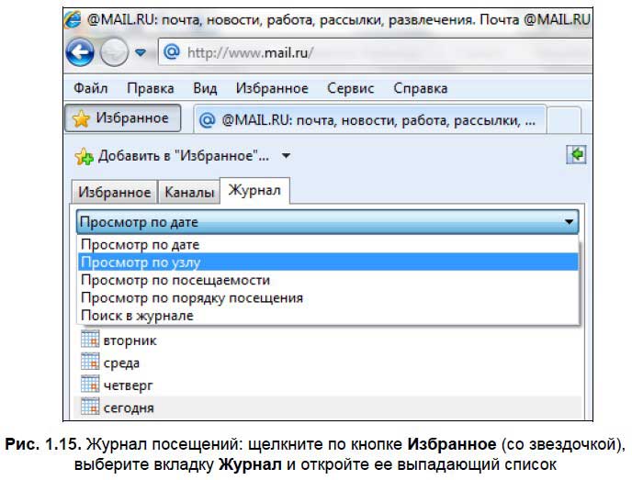
Task: Choose Просмотр по посещаемости option
Action: (x=328, y=280)
